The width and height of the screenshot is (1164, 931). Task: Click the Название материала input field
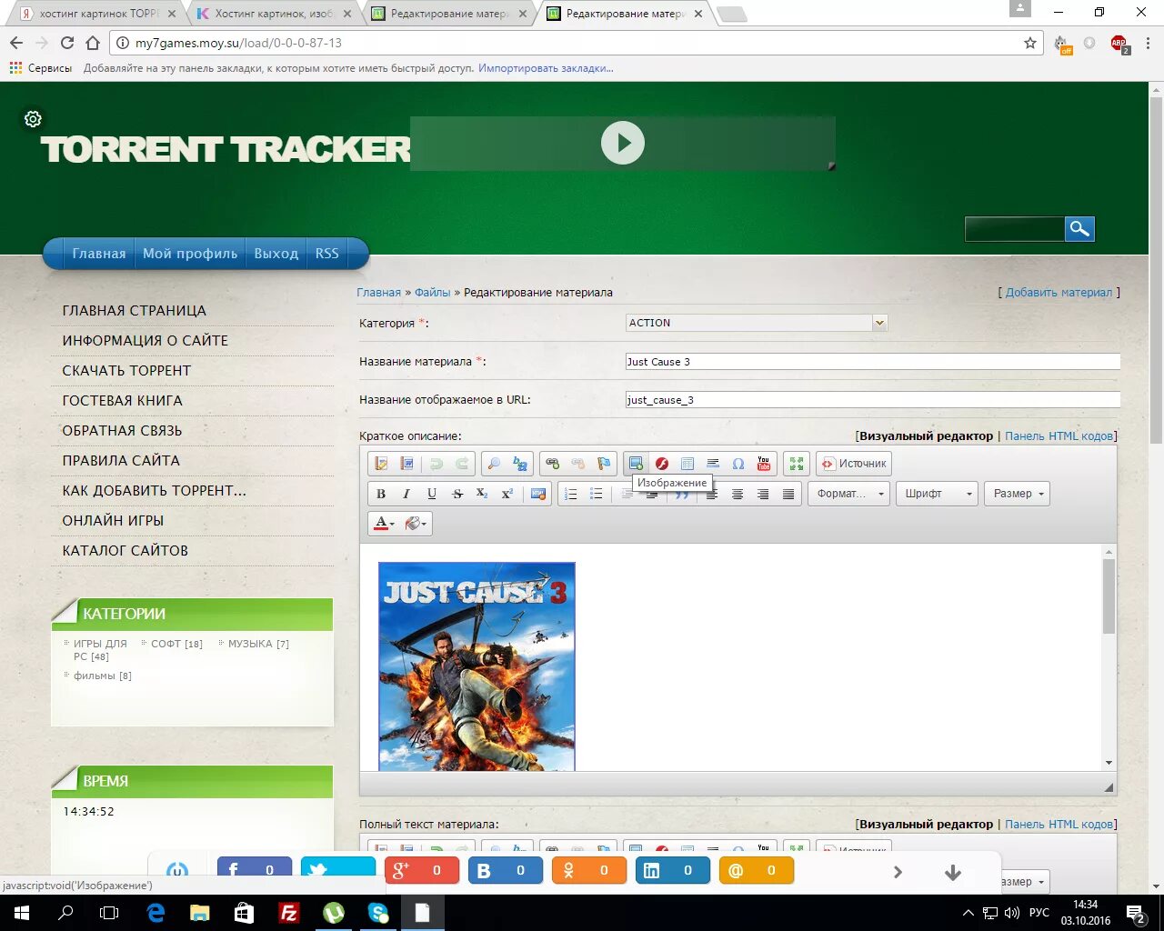click(873, 361)
